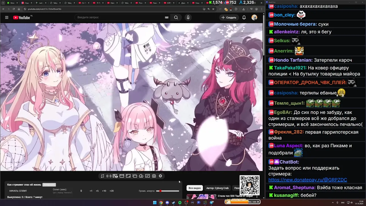Add +1 minute to split
The height and width of the screenshot is (206, 366).
click(91, 191)
